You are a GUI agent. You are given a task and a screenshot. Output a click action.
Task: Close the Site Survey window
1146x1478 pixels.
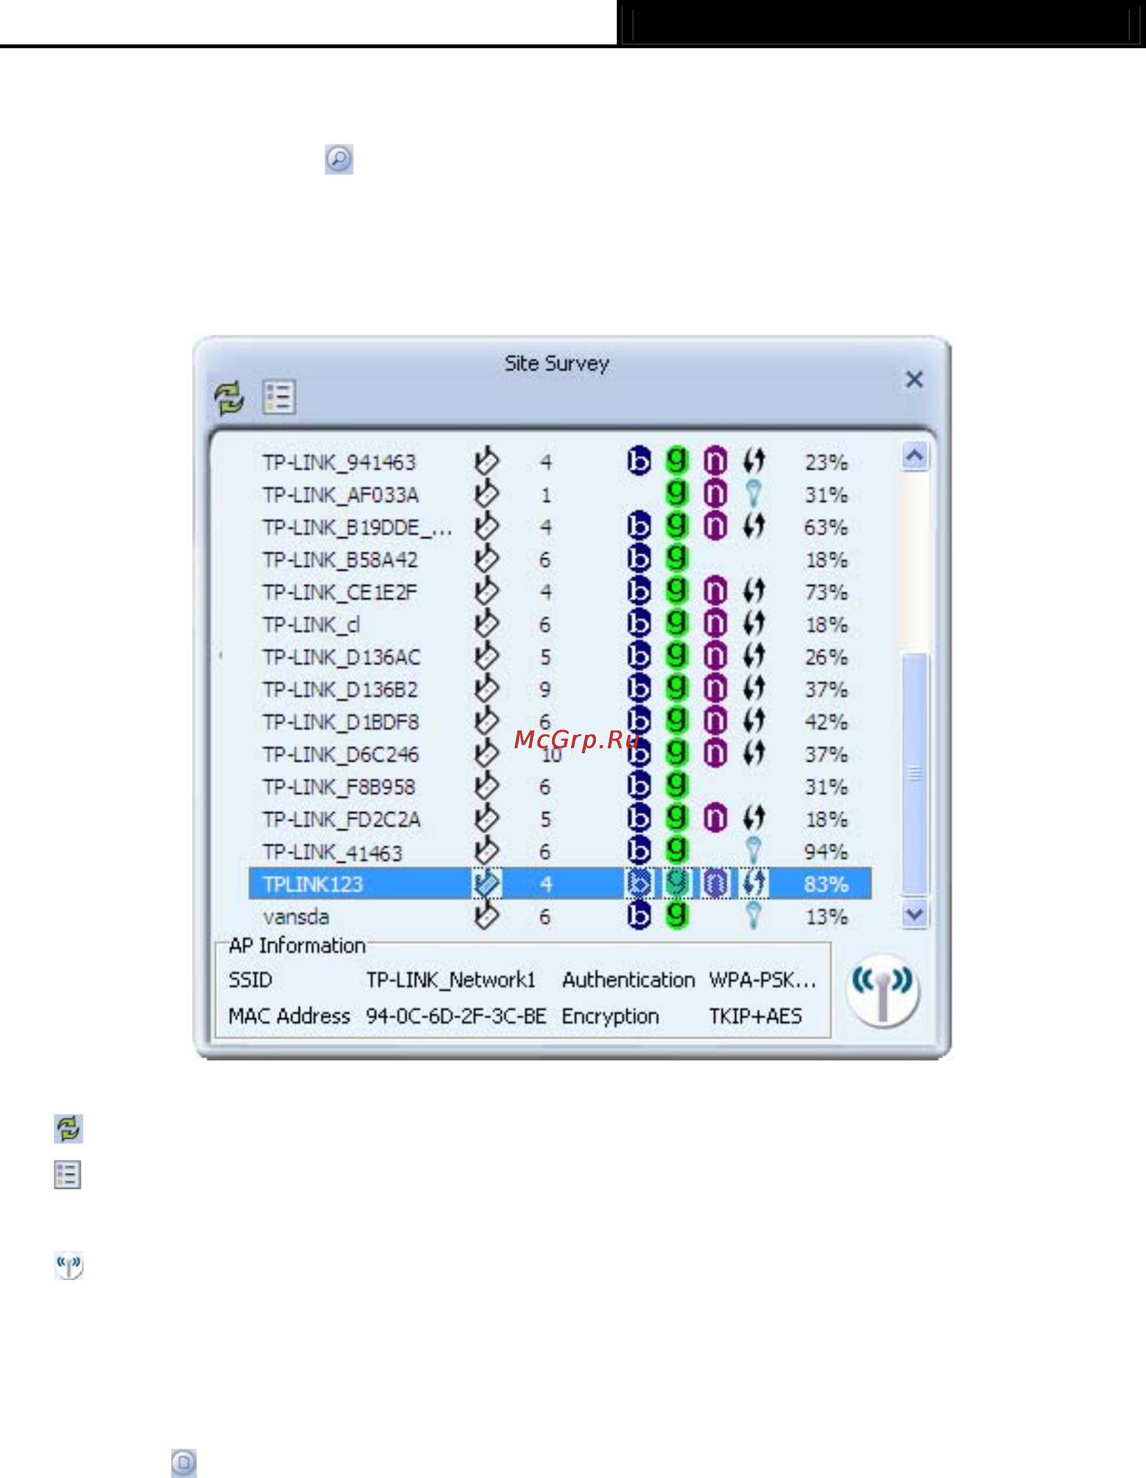point(914,379)
